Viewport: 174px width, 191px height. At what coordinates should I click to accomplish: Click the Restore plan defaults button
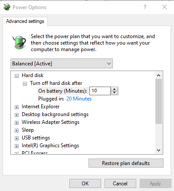coord(126,163)
